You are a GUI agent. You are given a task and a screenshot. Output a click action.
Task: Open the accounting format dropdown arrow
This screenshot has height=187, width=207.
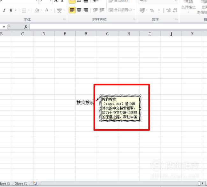coord(147,10)
